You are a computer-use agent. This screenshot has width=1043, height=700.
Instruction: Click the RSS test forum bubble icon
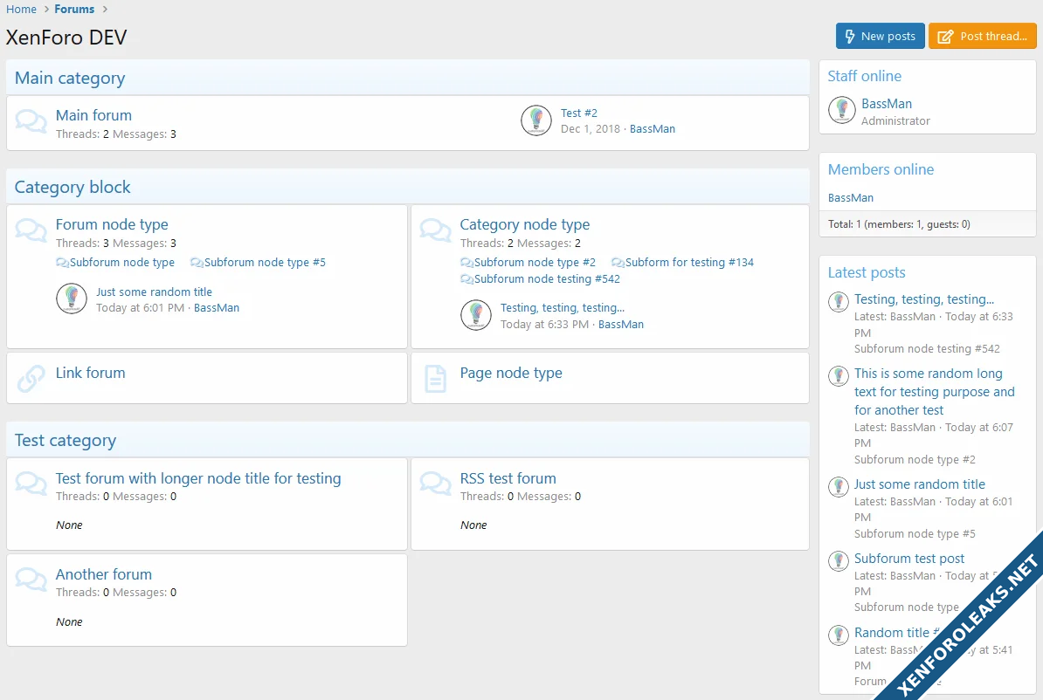[435, 483]
